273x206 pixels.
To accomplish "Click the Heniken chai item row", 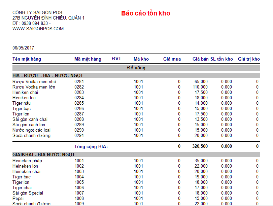I will [136, 93].
